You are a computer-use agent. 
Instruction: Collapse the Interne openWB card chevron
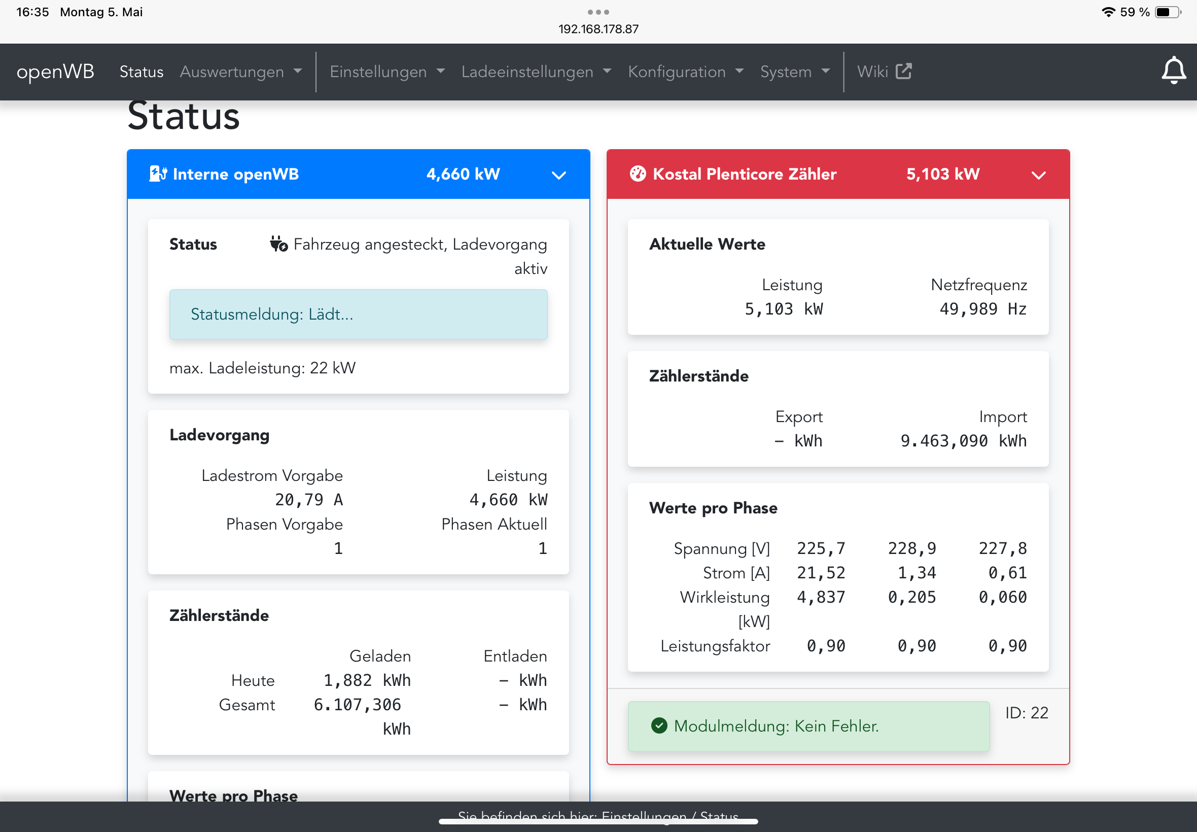[558, 175]
